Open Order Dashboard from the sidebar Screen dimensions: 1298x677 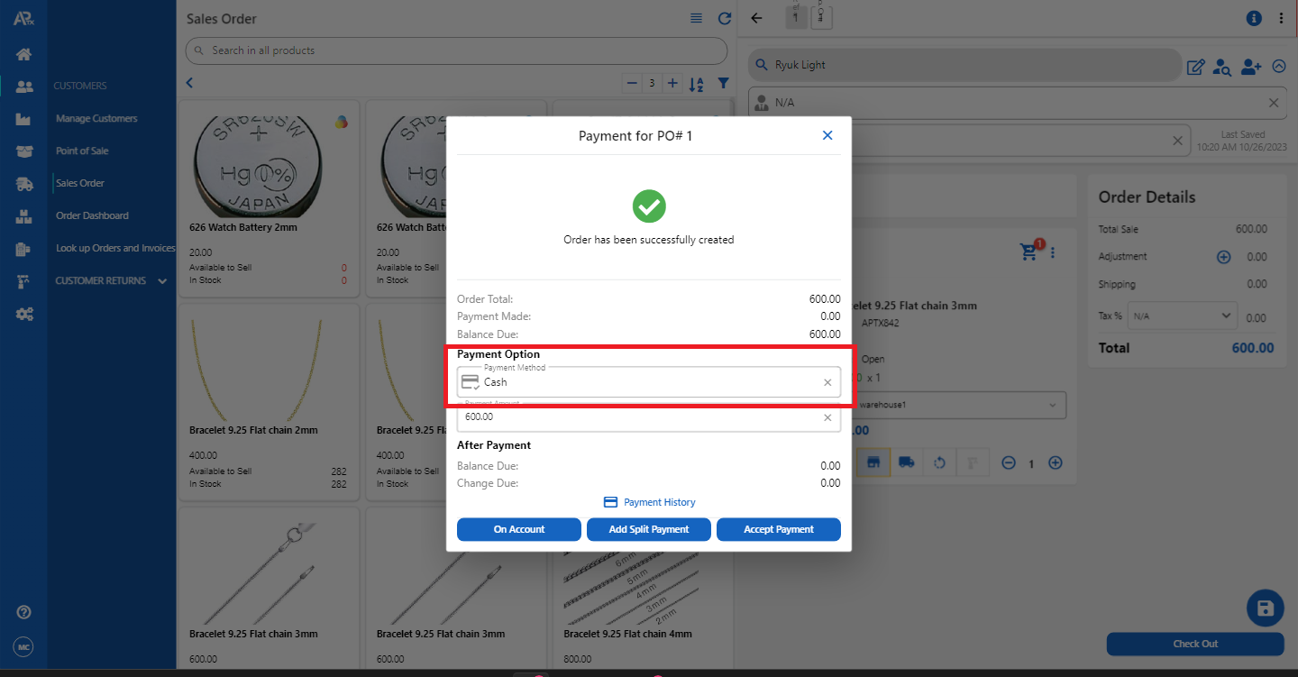click(92, 215)
